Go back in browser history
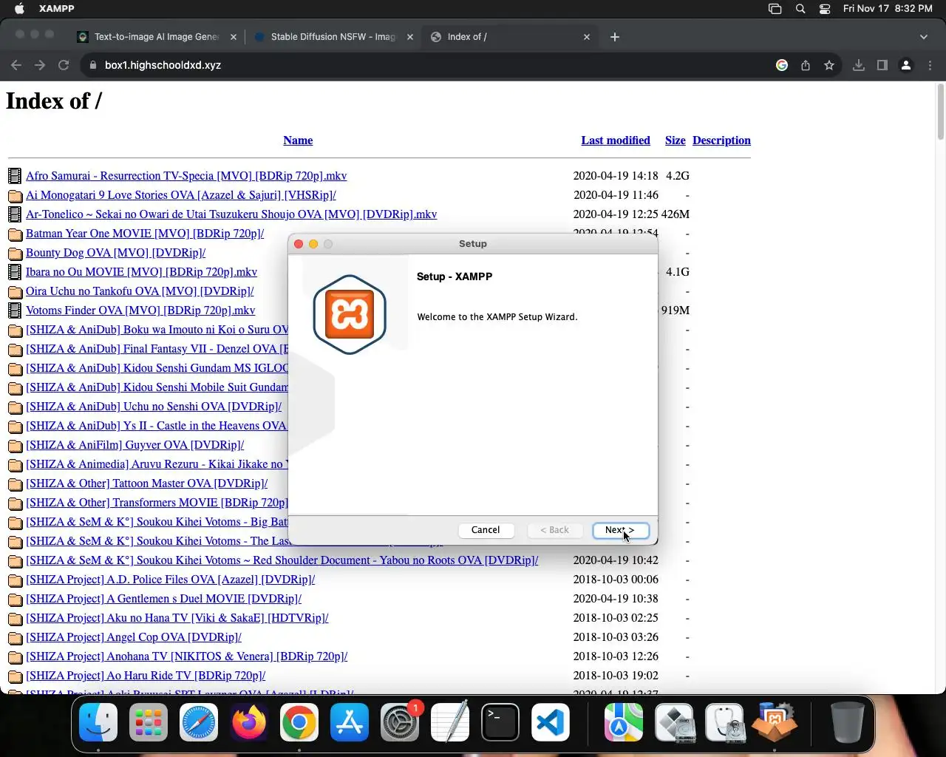 16,65
